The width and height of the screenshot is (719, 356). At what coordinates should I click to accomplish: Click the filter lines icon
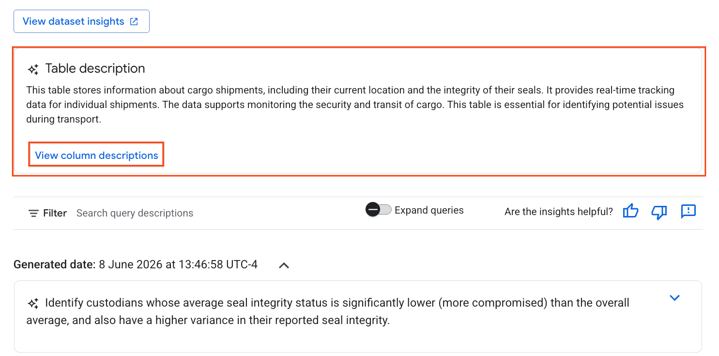pos(33,213)
